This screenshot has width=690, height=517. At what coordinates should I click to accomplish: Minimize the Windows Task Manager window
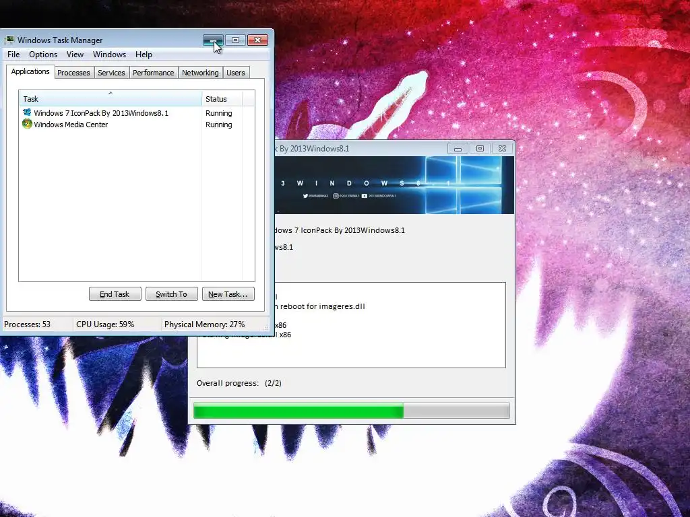click(x=214, y=40)
